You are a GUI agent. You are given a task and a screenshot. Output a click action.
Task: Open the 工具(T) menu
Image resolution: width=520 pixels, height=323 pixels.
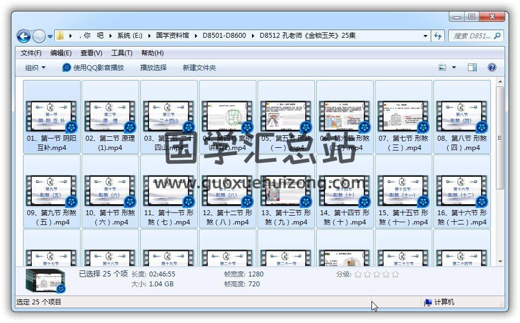(122, 53)
